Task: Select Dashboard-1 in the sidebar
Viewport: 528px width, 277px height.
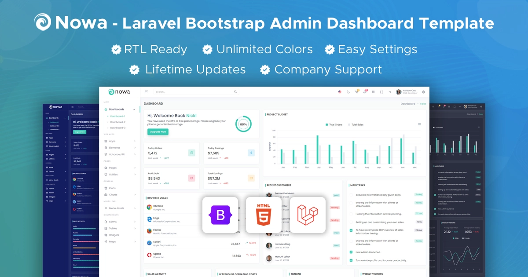Action: tap(117, 116)
